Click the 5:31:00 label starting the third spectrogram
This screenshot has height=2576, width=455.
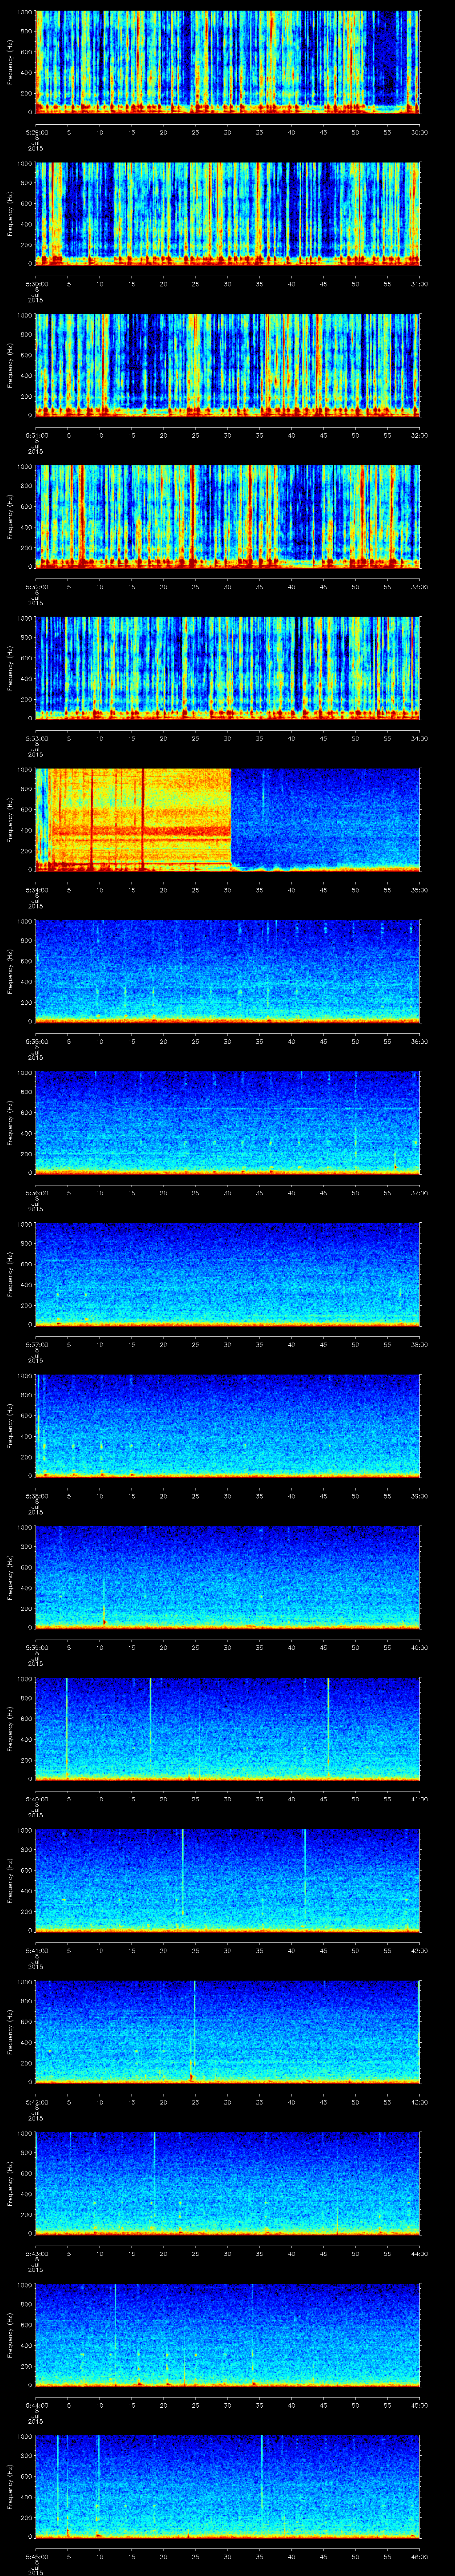(36, 435)
